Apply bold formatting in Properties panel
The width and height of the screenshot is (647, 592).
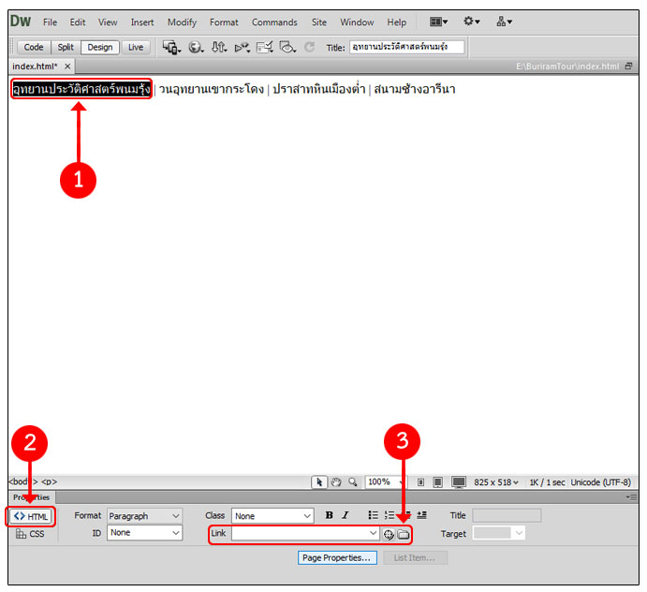pos(329,515)
